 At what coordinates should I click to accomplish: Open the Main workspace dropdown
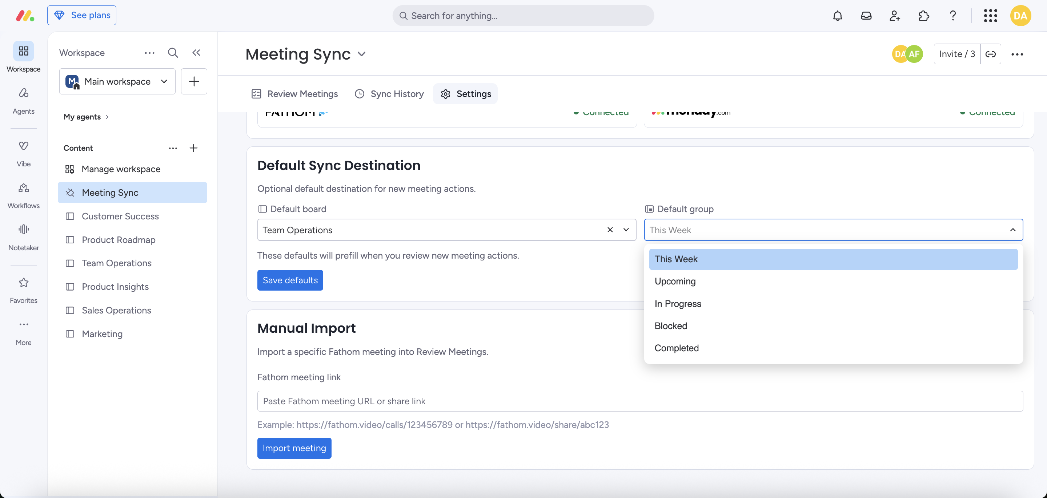117,81
